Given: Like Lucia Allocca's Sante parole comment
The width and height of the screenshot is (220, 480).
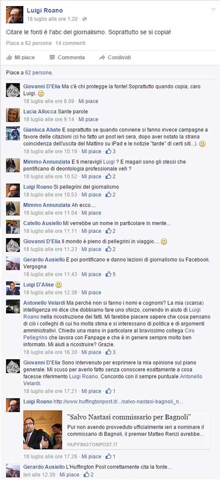Looking at the screenshot, I should [x=88, y=119].
